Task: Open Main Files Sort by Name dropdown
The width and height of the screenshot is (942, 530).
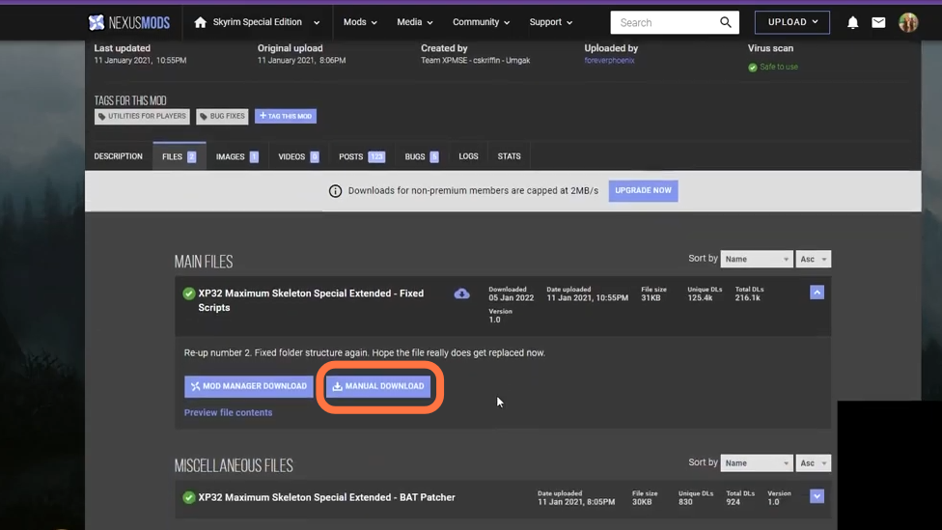Action: tap(756, 259)
